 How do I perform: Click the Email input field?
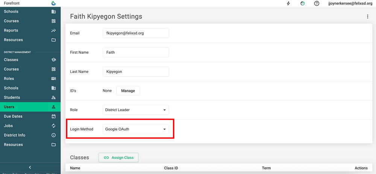click(136, 33)
